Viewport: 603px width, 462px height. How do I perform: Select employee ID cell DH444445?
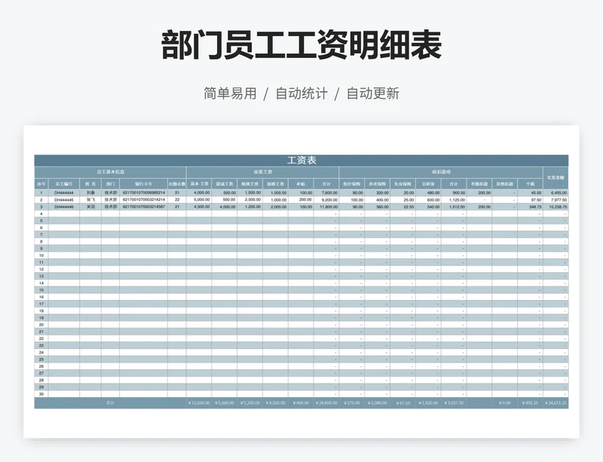click(64, 200)
